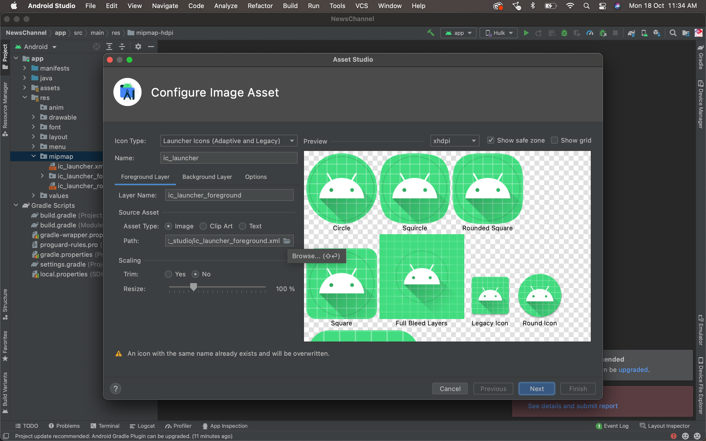Image resolution: width=706 pixels, height=441 pixels.
Task: Click See details and submit report link
Action: (x=573, y=406)
